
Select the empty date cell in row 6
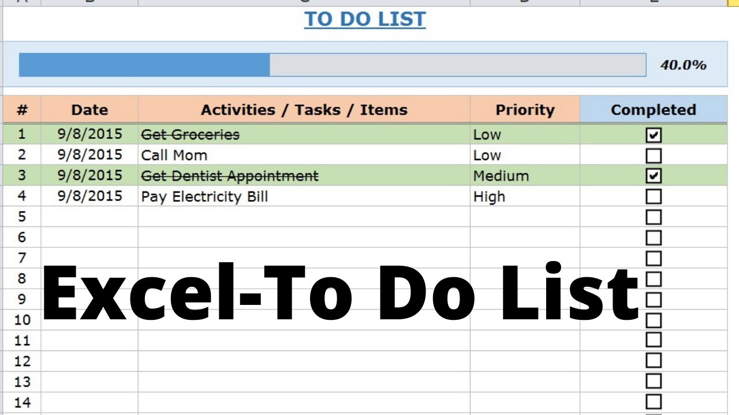click(x=89, y=237)
